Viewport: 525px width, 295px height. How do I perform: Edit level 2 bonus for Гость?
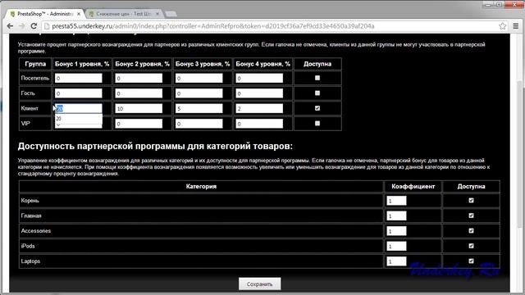pyautogui.click(x=139, y=93)
